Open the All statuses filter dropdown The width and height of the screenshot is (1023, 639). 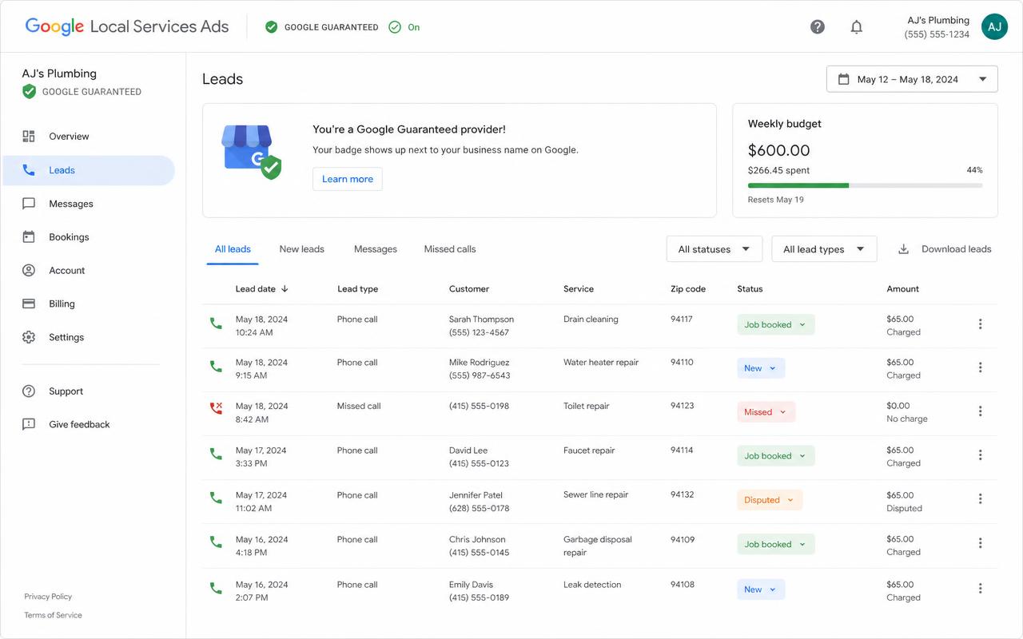point(714,249)
